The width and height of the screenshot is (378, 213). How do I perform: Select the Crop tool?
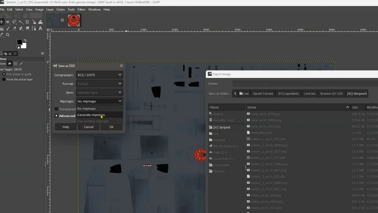(x=27, y=22)
